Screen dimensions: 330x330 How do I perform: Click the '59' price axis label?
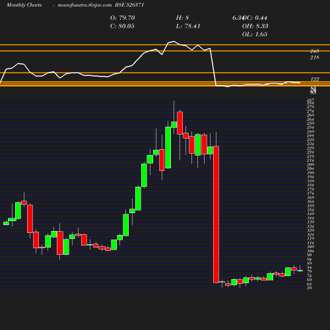[x=310, y=288]
